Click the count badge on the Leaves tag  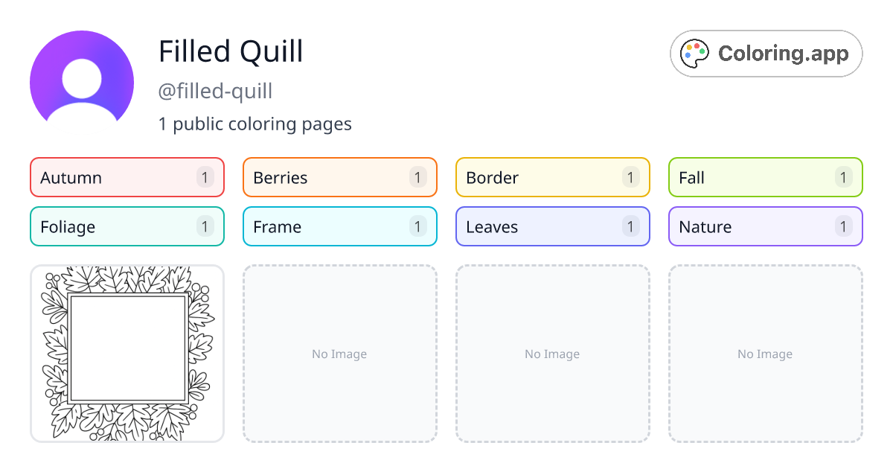(x=630, y=226)
